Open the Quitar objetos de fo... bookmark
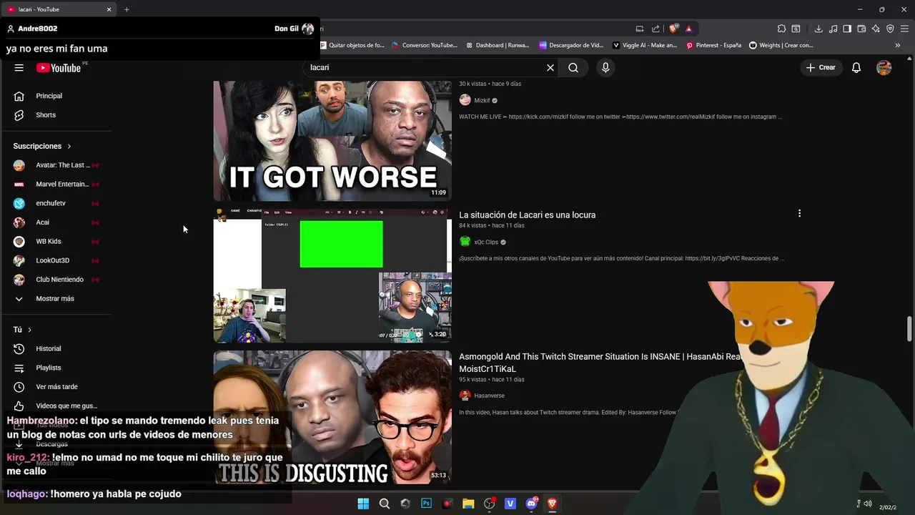 click(x=352, y=45)
